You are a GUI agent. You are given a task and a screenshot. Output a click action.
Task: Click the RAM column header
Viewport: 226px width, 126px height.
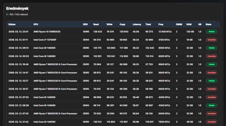pos(189,24)
